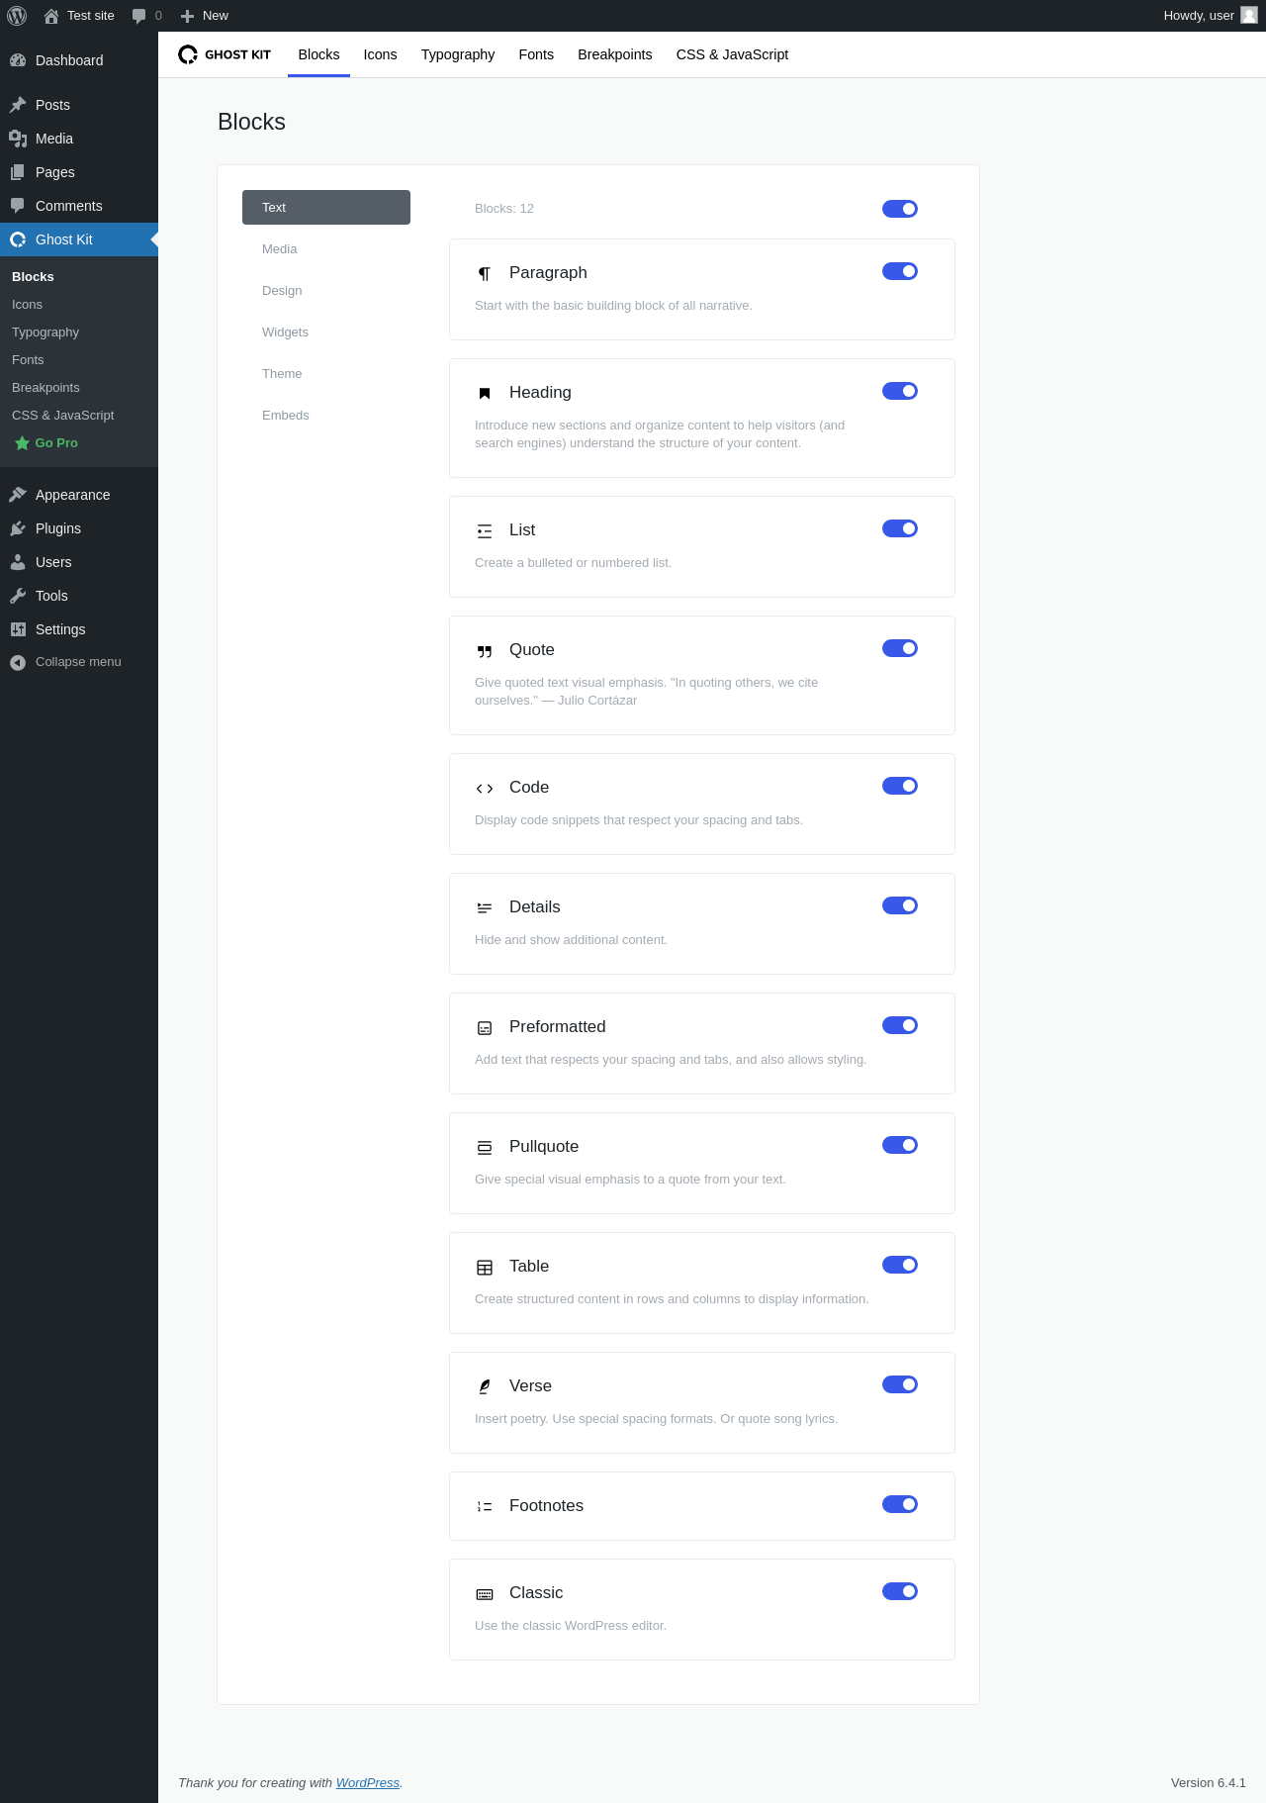Toggle all 12 Text blocks off

[x=900, y=209]
